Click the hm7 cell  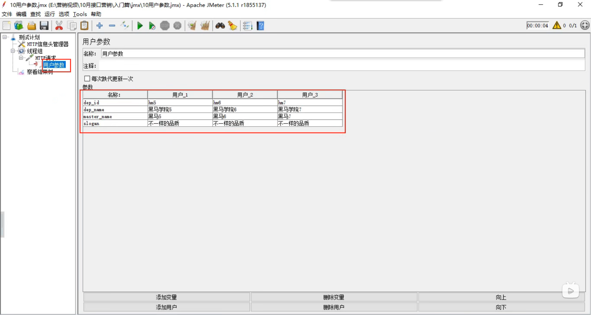click(310, 103)
